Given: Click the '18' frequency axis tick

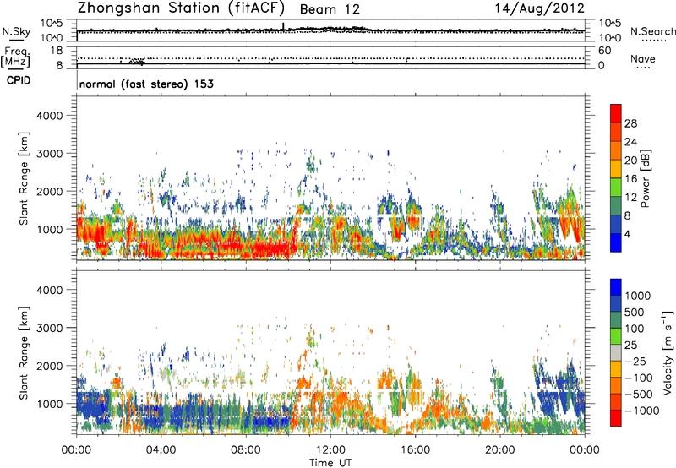Looking at the screenshot, I should click(57, 51).
